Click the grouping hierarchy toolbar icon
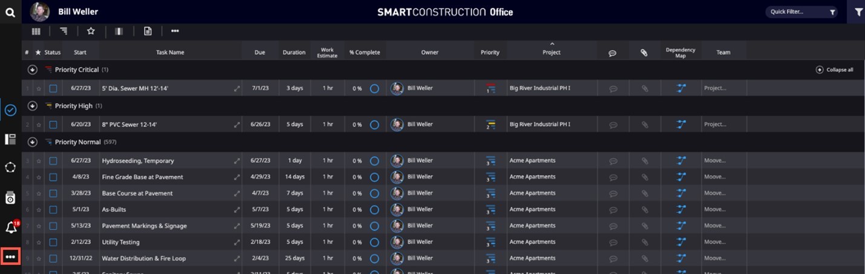The image size is (865, 274). pyautogui.click(x=64, y=31)
